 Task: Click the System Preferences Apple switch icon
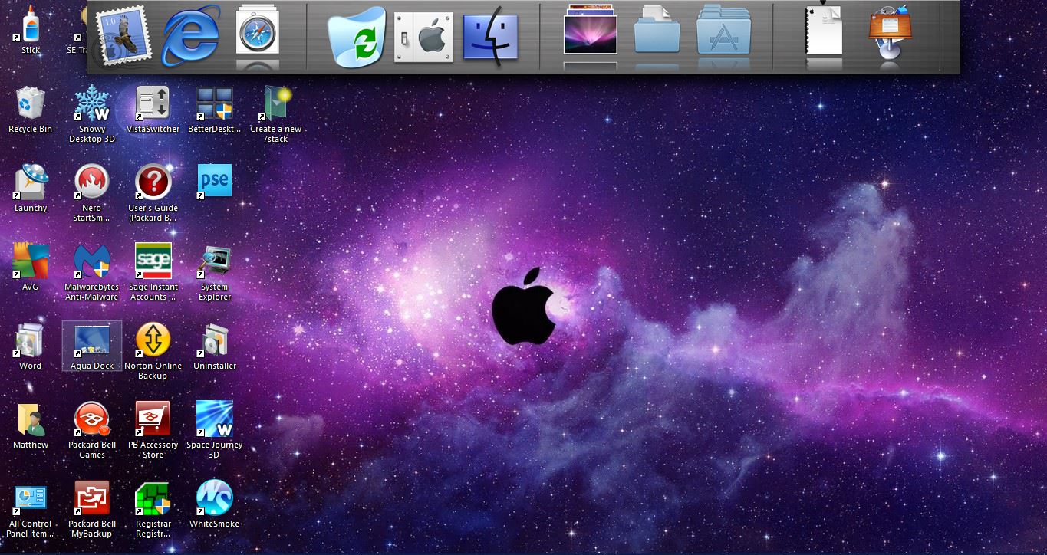422,37
